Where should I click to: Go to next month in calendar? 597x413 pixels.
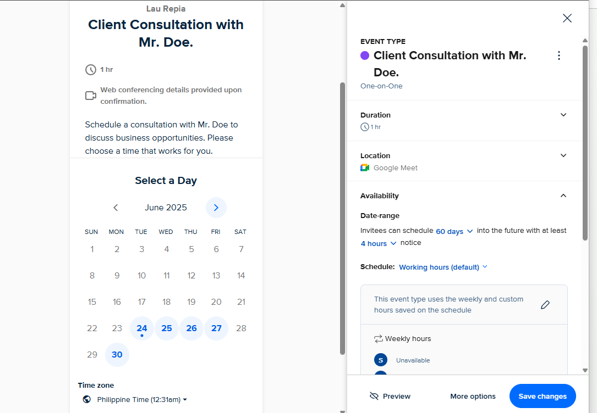[216, 208]
